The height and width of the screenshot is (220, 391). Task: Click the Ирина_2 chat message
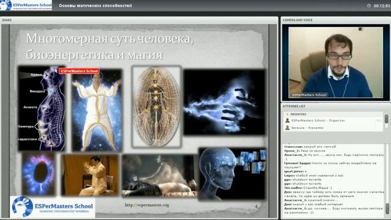pyautogui.click(x=305, y=151)
